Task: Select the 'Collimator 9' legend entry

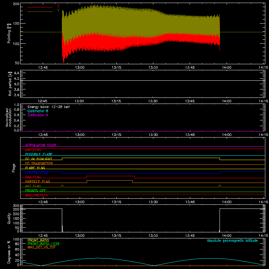Action: (x=38, y=115)
